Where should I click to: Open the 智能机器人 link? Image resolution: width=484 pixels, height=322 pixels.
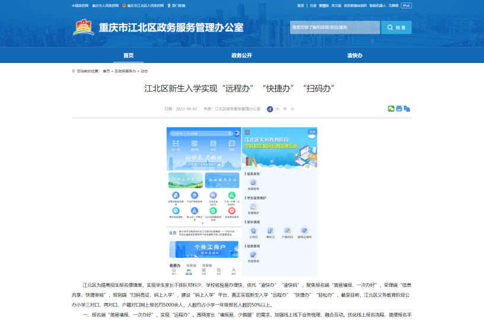377,5
